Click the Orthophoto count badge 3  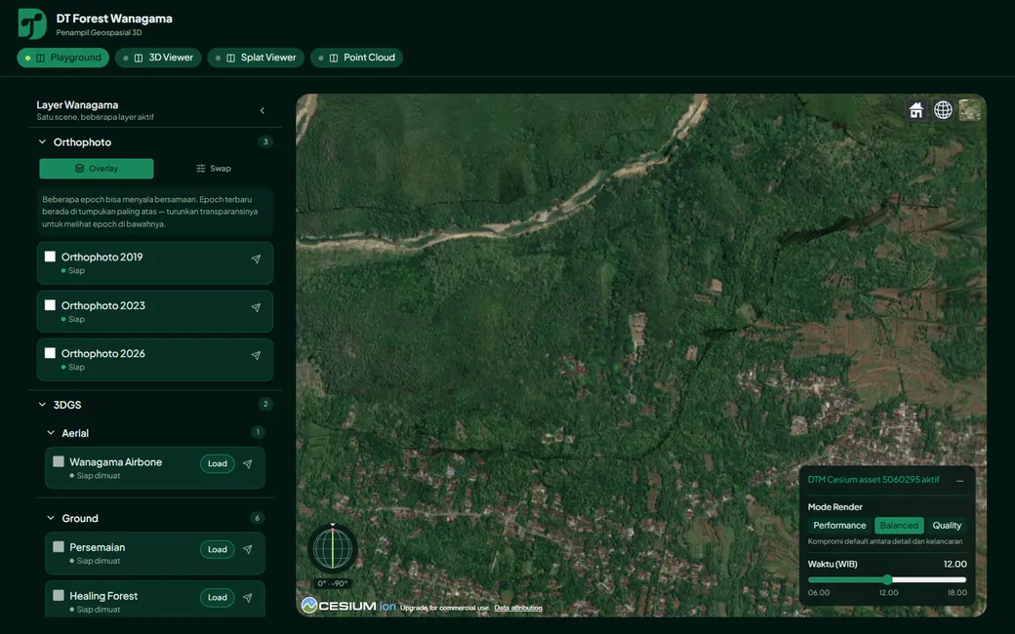265,141
